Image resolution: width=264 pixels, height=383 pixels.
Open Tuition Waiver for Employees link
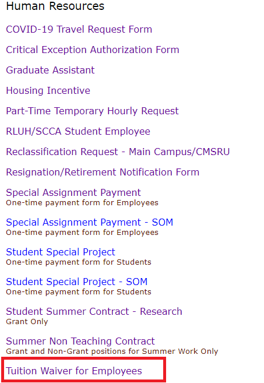point(74,371)
